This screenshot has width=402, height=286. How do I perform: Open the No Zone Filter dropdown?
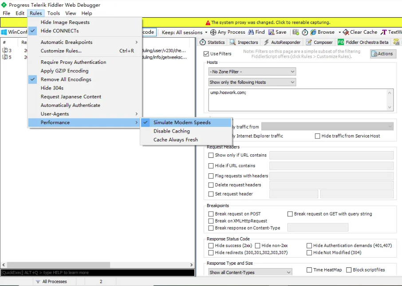(x=252, y=71)
